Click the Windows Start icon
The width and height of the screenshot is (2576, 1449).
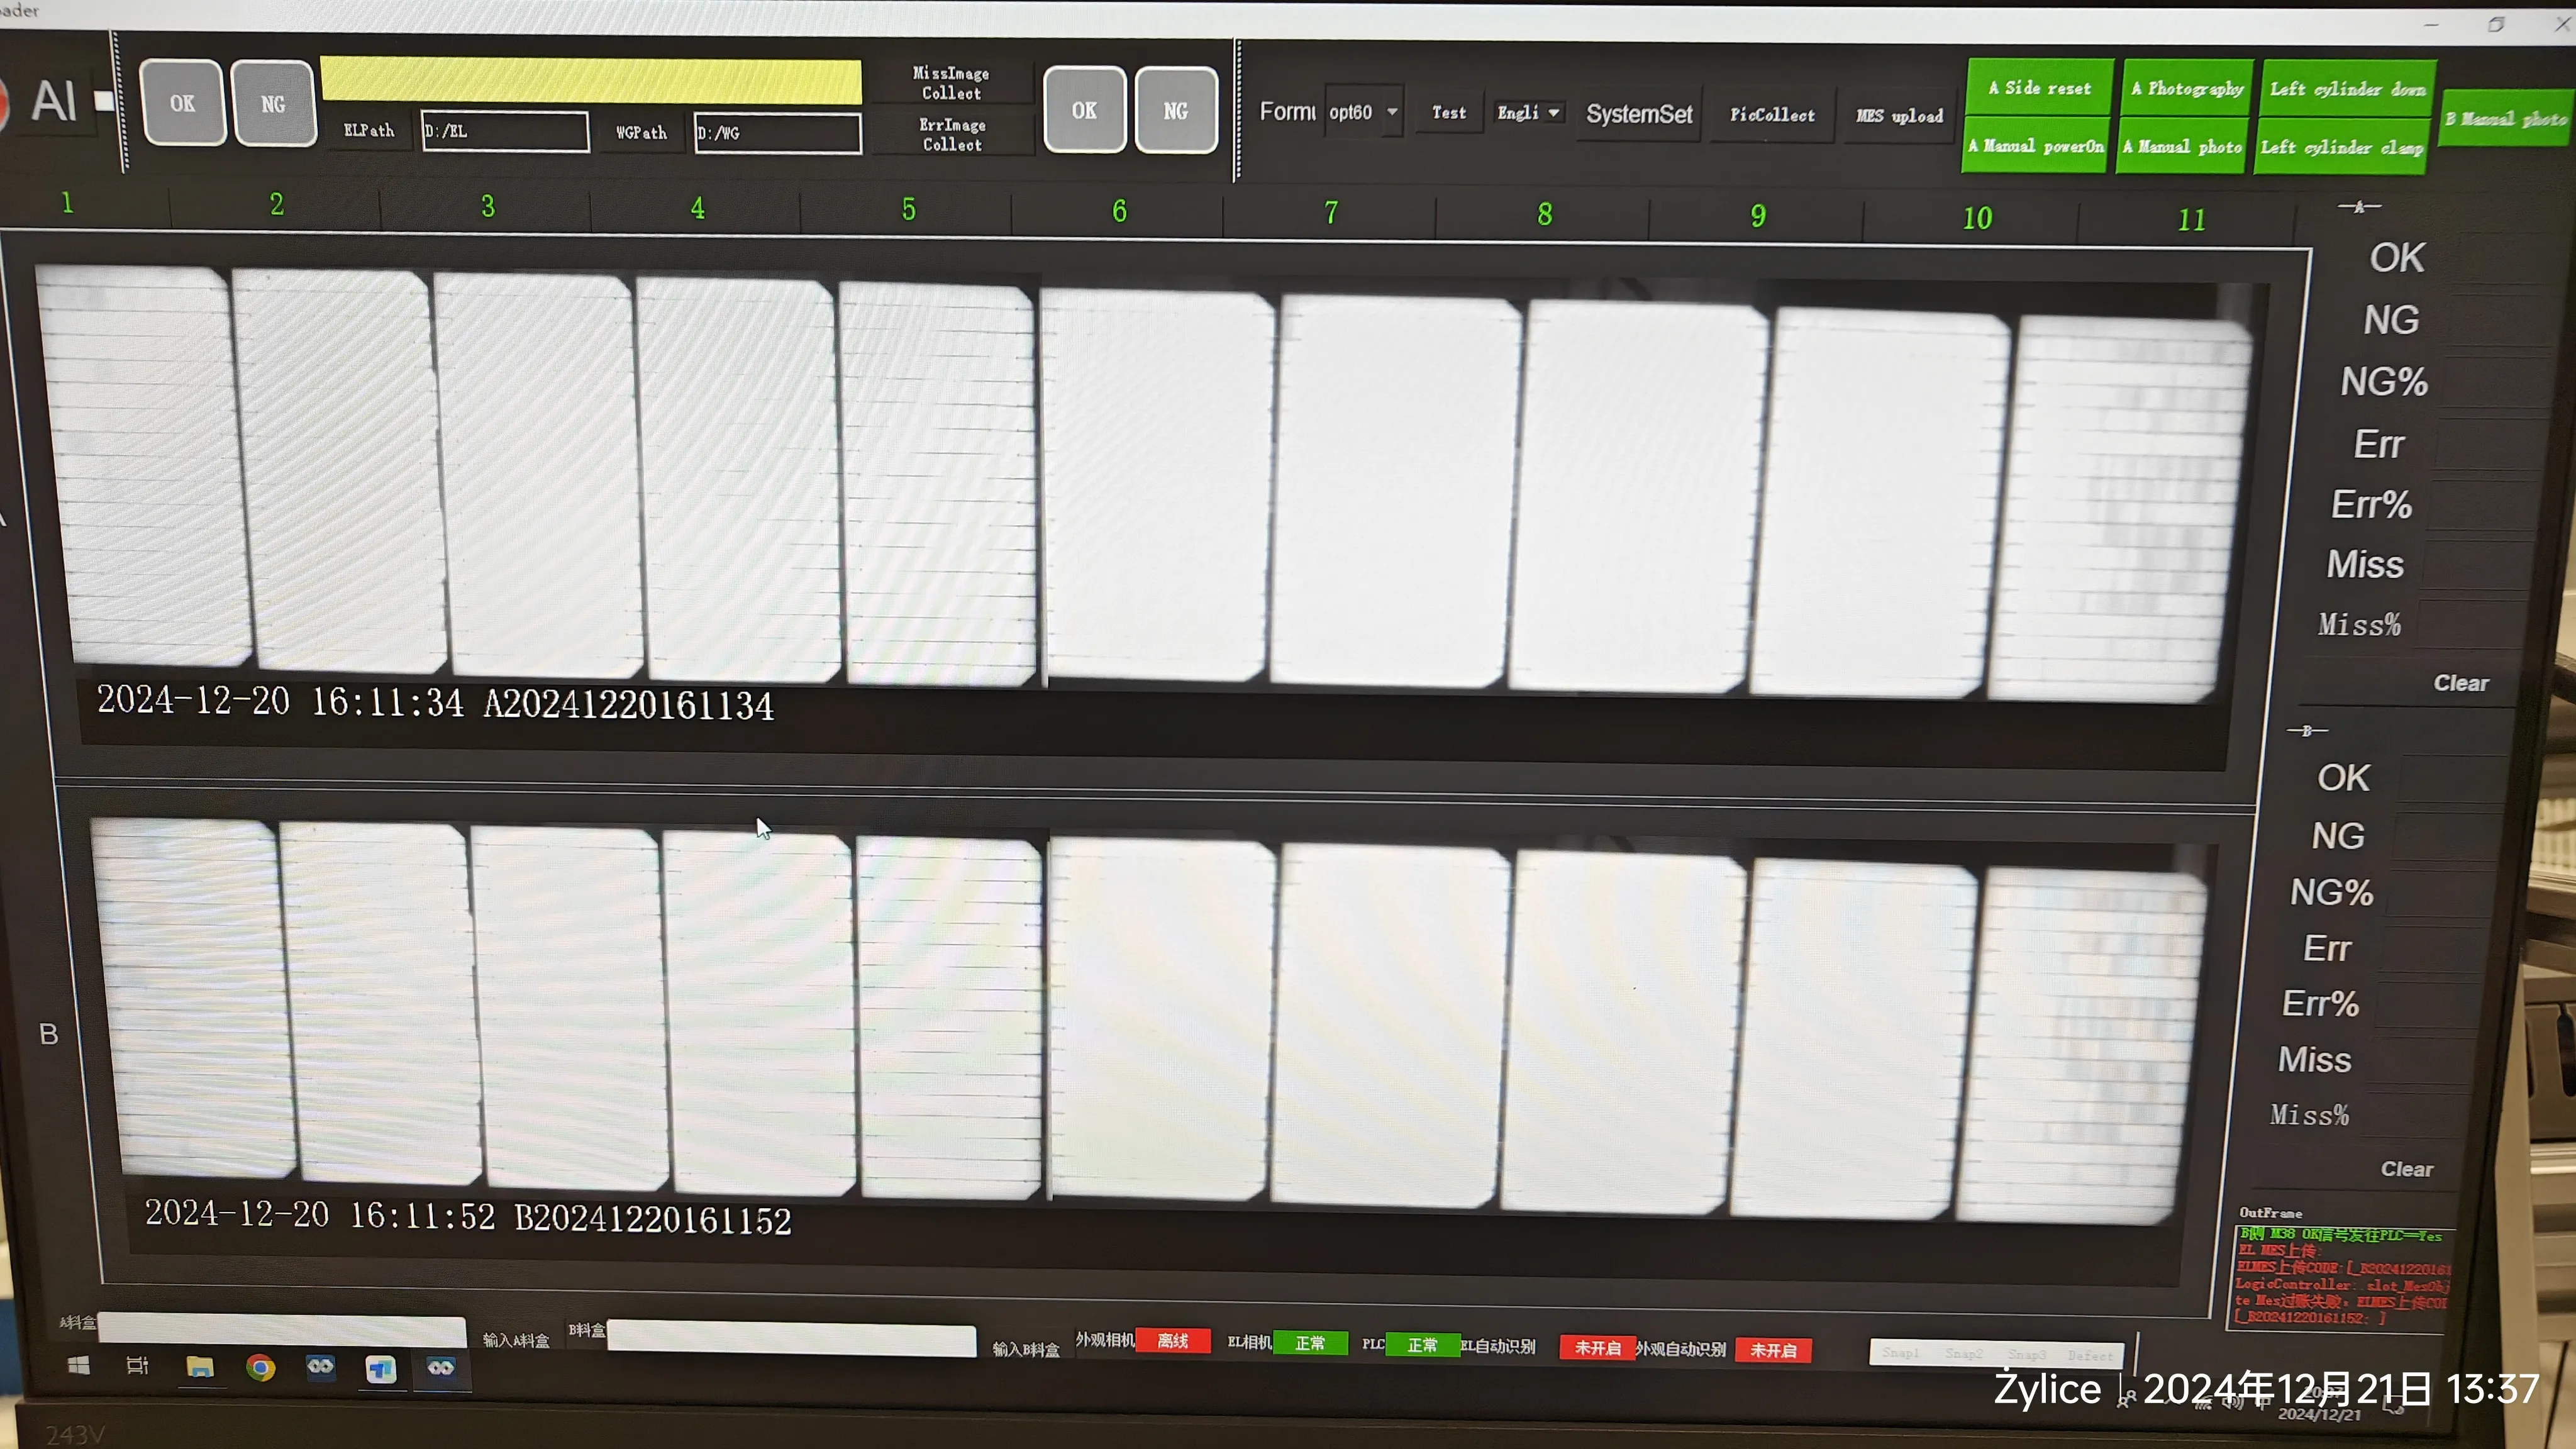pos(78,1365)
